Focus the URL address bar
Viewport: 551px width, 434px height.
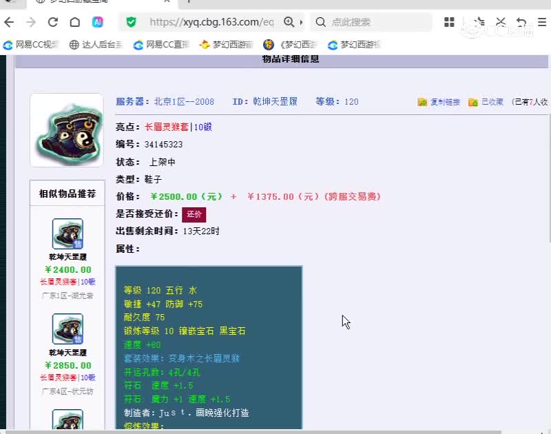click(x=211, y=23)
